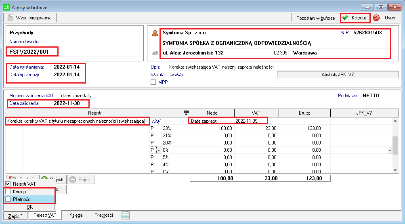Click the Kraj register type cell
Image resolution: width=405 pixels, height=224 pixels.
click(156, 121)
